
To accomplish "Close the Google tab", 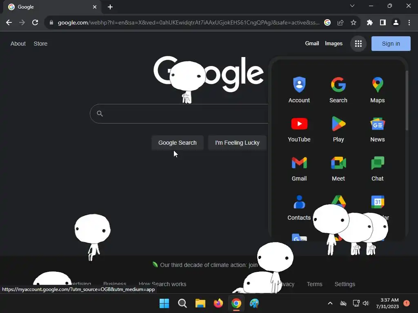I will (95, 7).
